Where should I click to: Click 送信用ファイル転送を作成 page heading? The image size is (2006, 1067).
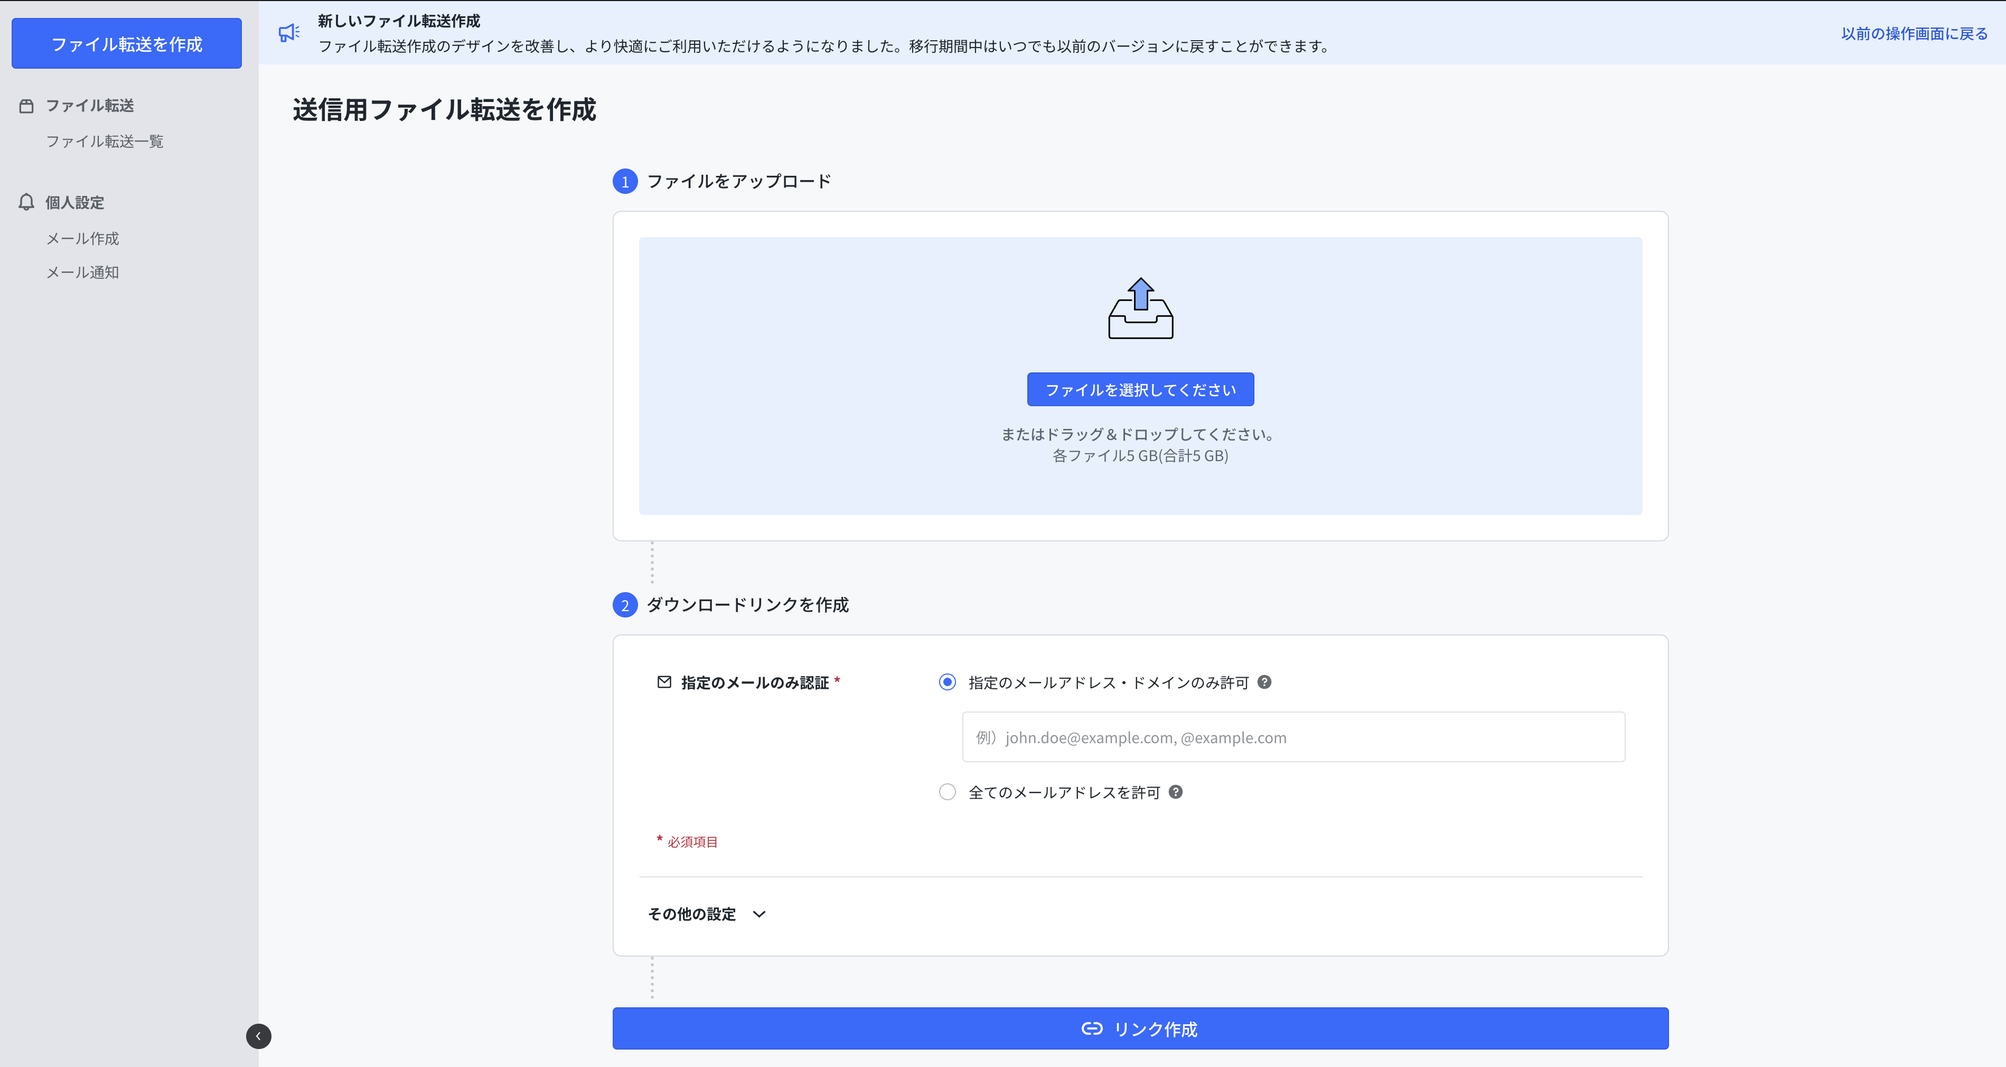click(x=444, y=110)
